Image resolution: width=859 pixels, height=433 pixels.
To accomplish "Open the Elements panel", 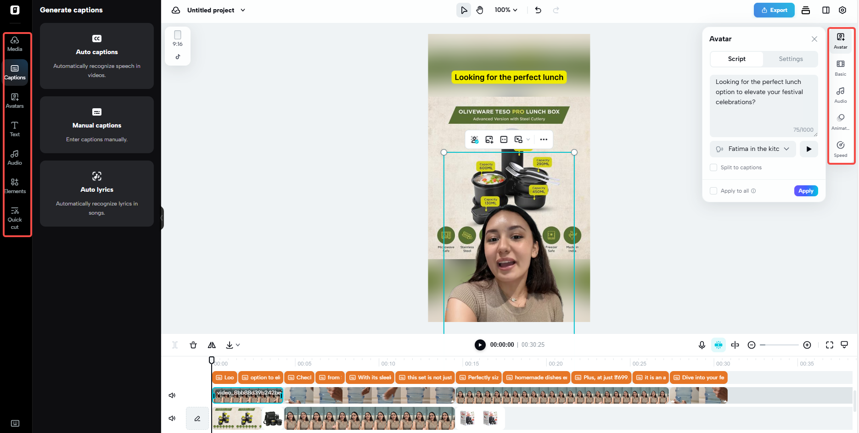I will (15, 185).
